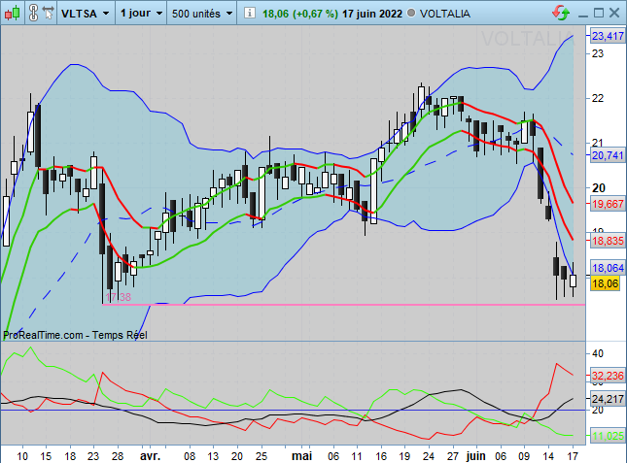
Task: Click the 40 tick on indicator axis
Action: coord(598,353)
